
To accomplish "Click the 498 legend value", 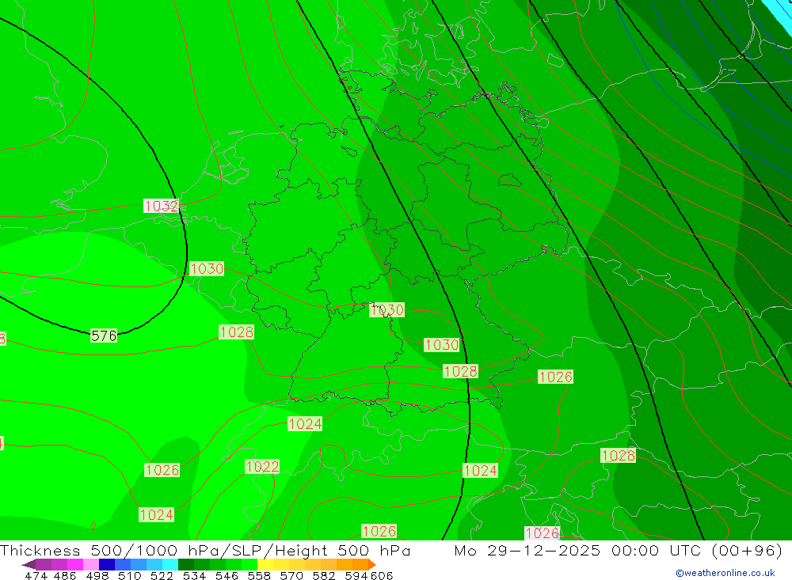I will coord(97,575).
